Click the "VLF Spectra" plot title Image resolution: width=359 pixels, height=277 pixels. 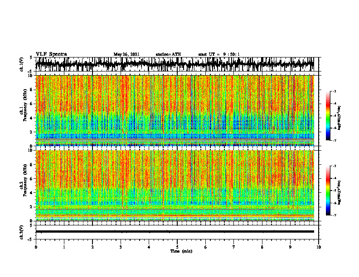tap(51, 54)
